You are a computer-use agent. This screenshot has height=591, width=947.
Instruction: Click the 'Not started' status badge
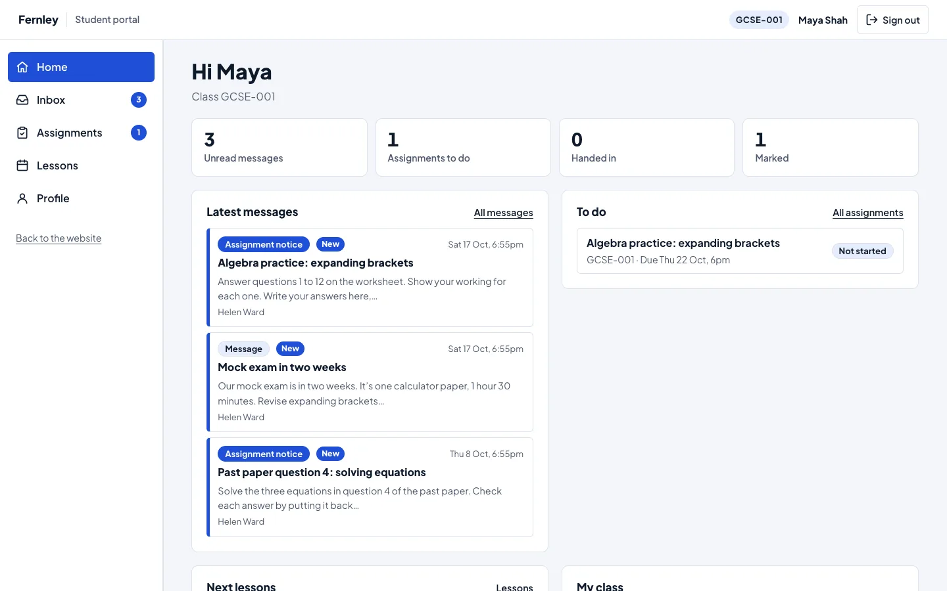click(862, 251)
